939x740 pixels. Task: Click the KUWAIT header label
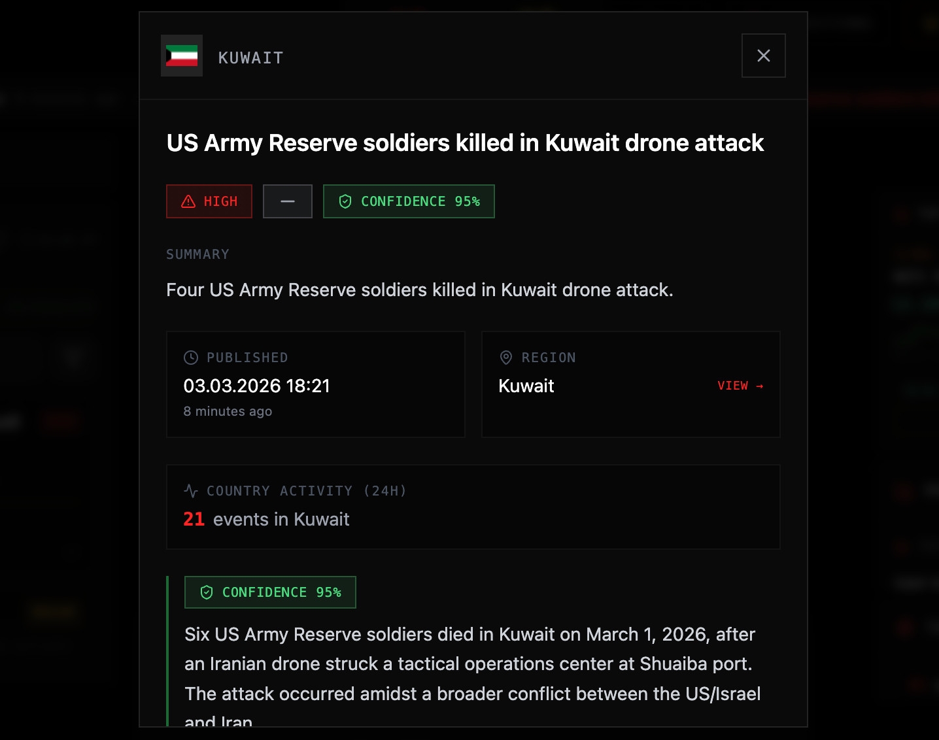pyautogui.click(x=250, y=58)
